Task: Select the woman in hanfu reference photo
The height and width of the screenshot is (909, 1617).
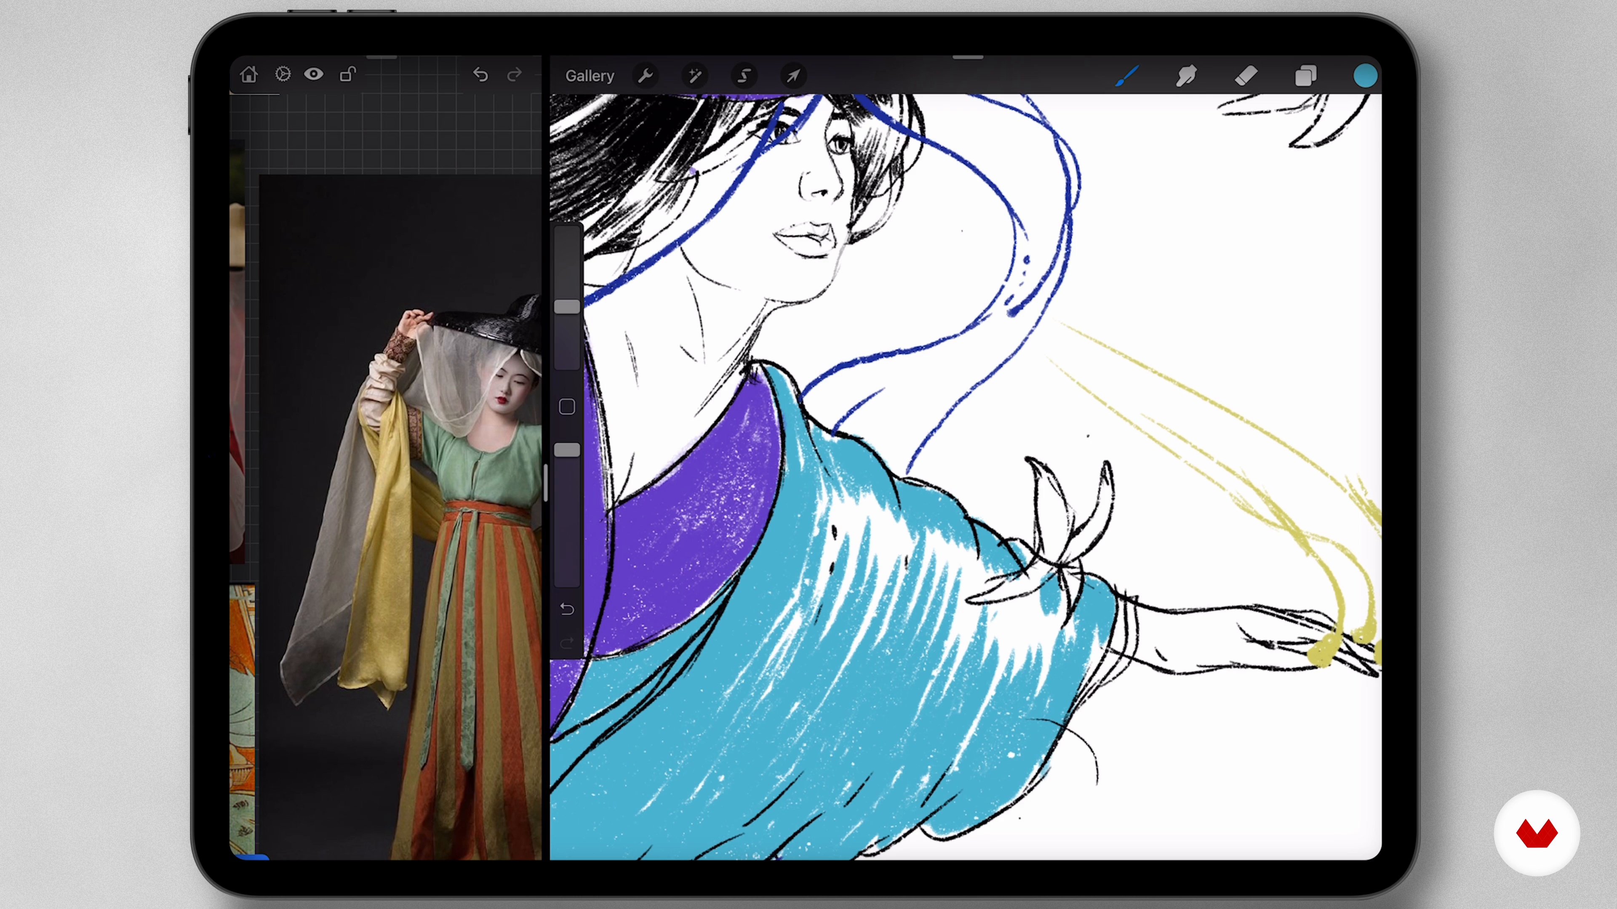Action: 400,518
